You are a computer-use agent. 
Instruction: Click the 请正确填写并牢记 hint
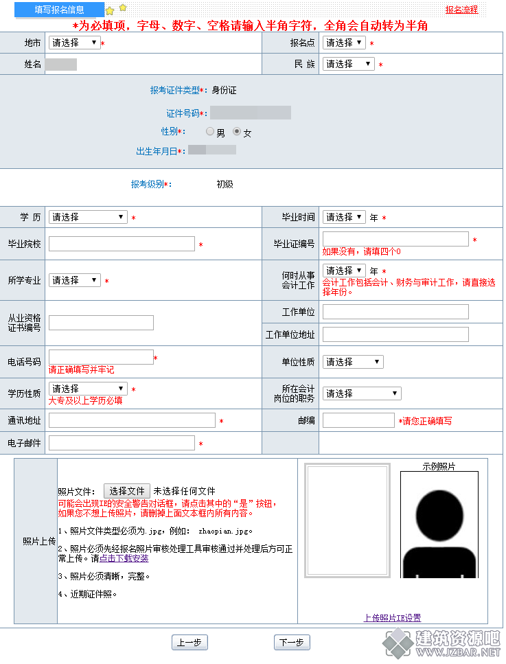click(81, 369)
